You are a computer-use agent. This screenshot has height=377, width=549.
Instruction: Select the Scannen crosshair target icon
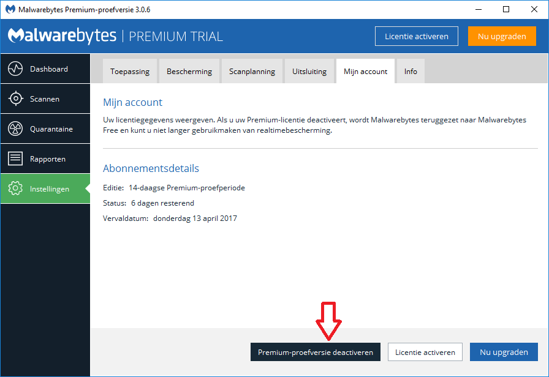15,99
